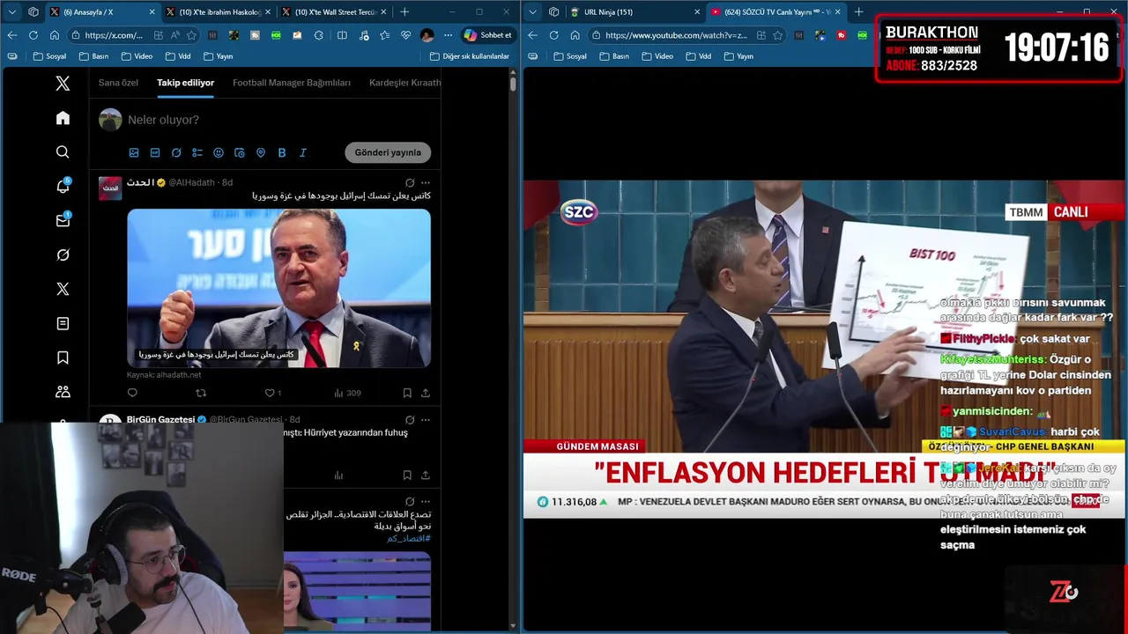Open workspaces icon in left browser
Viewport: 1128px width, 634px height.
click(33, 12)
